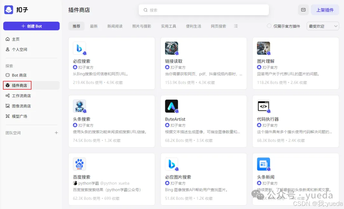Click the 团队空间 section label
344x209 pixels.
[x=13, y=133]
